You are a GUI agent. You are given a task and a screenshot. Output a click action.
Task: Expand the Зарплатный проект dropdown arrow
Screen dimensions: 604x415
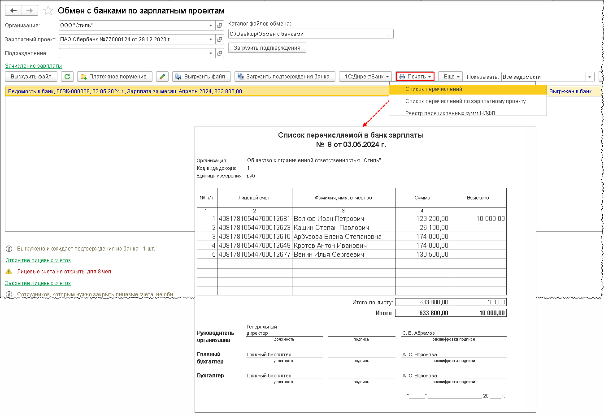tap(211, 39)
